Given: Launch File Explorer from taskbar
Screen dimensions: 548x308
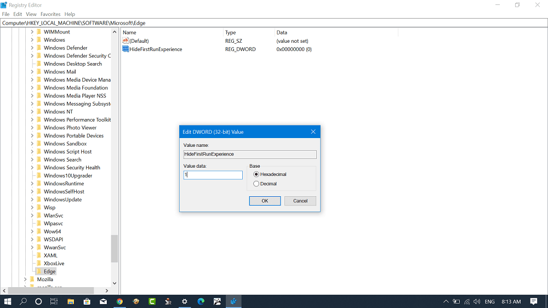Looking at the screenshot, I should coord(71,301).
